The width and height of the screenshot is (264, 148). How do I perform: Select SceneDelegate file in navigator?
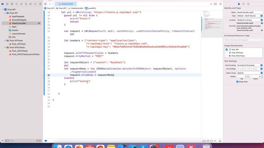click(x=19, y=20)
